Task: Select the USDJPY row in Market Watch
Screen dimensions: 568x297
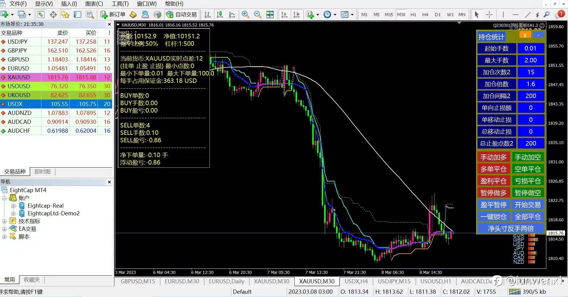Action: pos(56,42)
